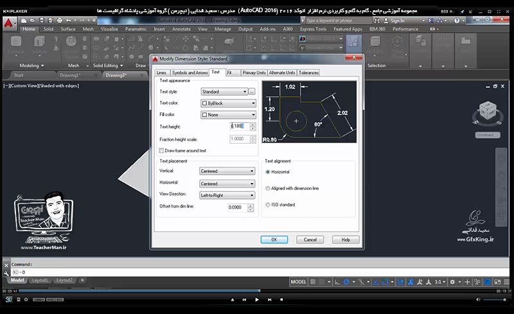Click the command line wrench customize icon

6,273
